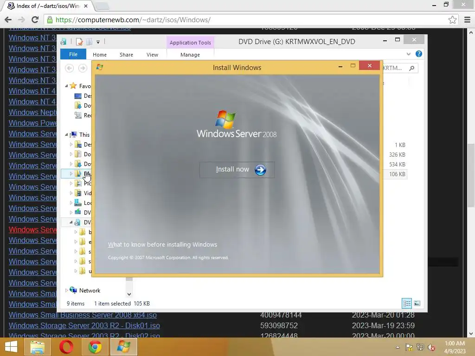Click the 534 KB file size cell

(397, 165)
